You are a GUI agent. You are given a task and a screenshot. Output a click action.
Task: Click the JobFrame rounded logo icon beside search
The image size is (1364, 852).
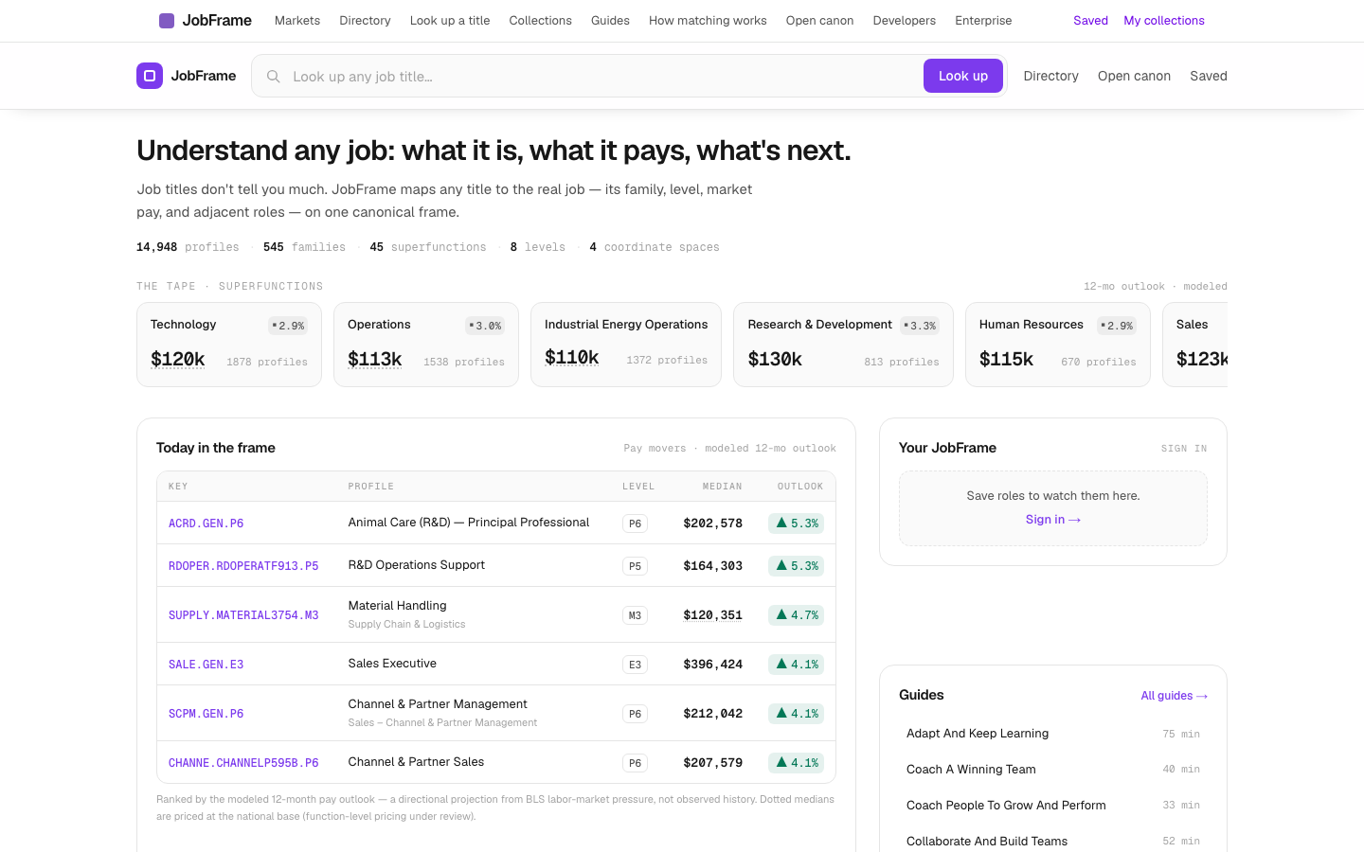click(150, 76)
